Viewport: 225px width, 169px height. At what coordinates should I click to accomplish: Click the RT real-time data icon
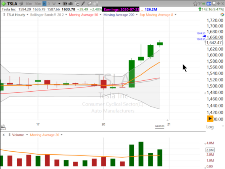pos(203,3)
